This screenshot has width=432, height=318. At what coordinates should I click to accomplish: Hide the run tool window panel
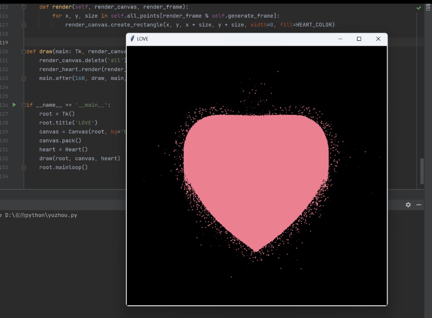419,205
